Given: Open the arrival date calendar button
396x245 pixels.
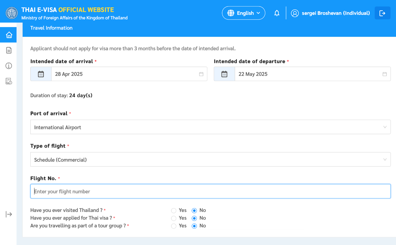Looking at the screenshot, I should [41, 74].
